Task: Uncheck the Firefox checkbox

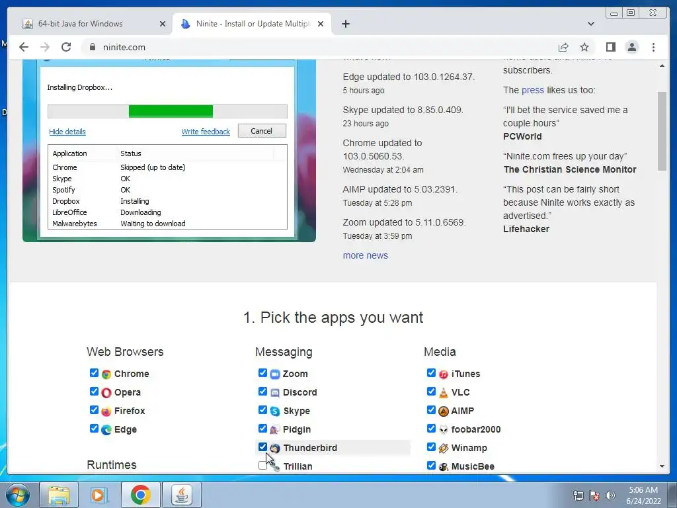Action: pyautogui.click(x=94, y=410)
